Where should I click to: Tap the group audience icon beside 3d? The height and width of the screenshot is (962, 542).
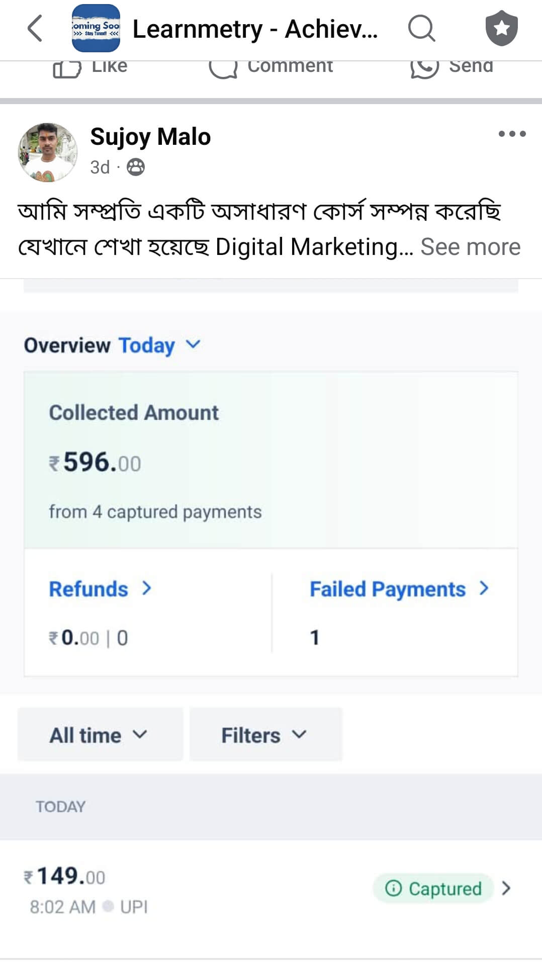click(x=135, y=167)
